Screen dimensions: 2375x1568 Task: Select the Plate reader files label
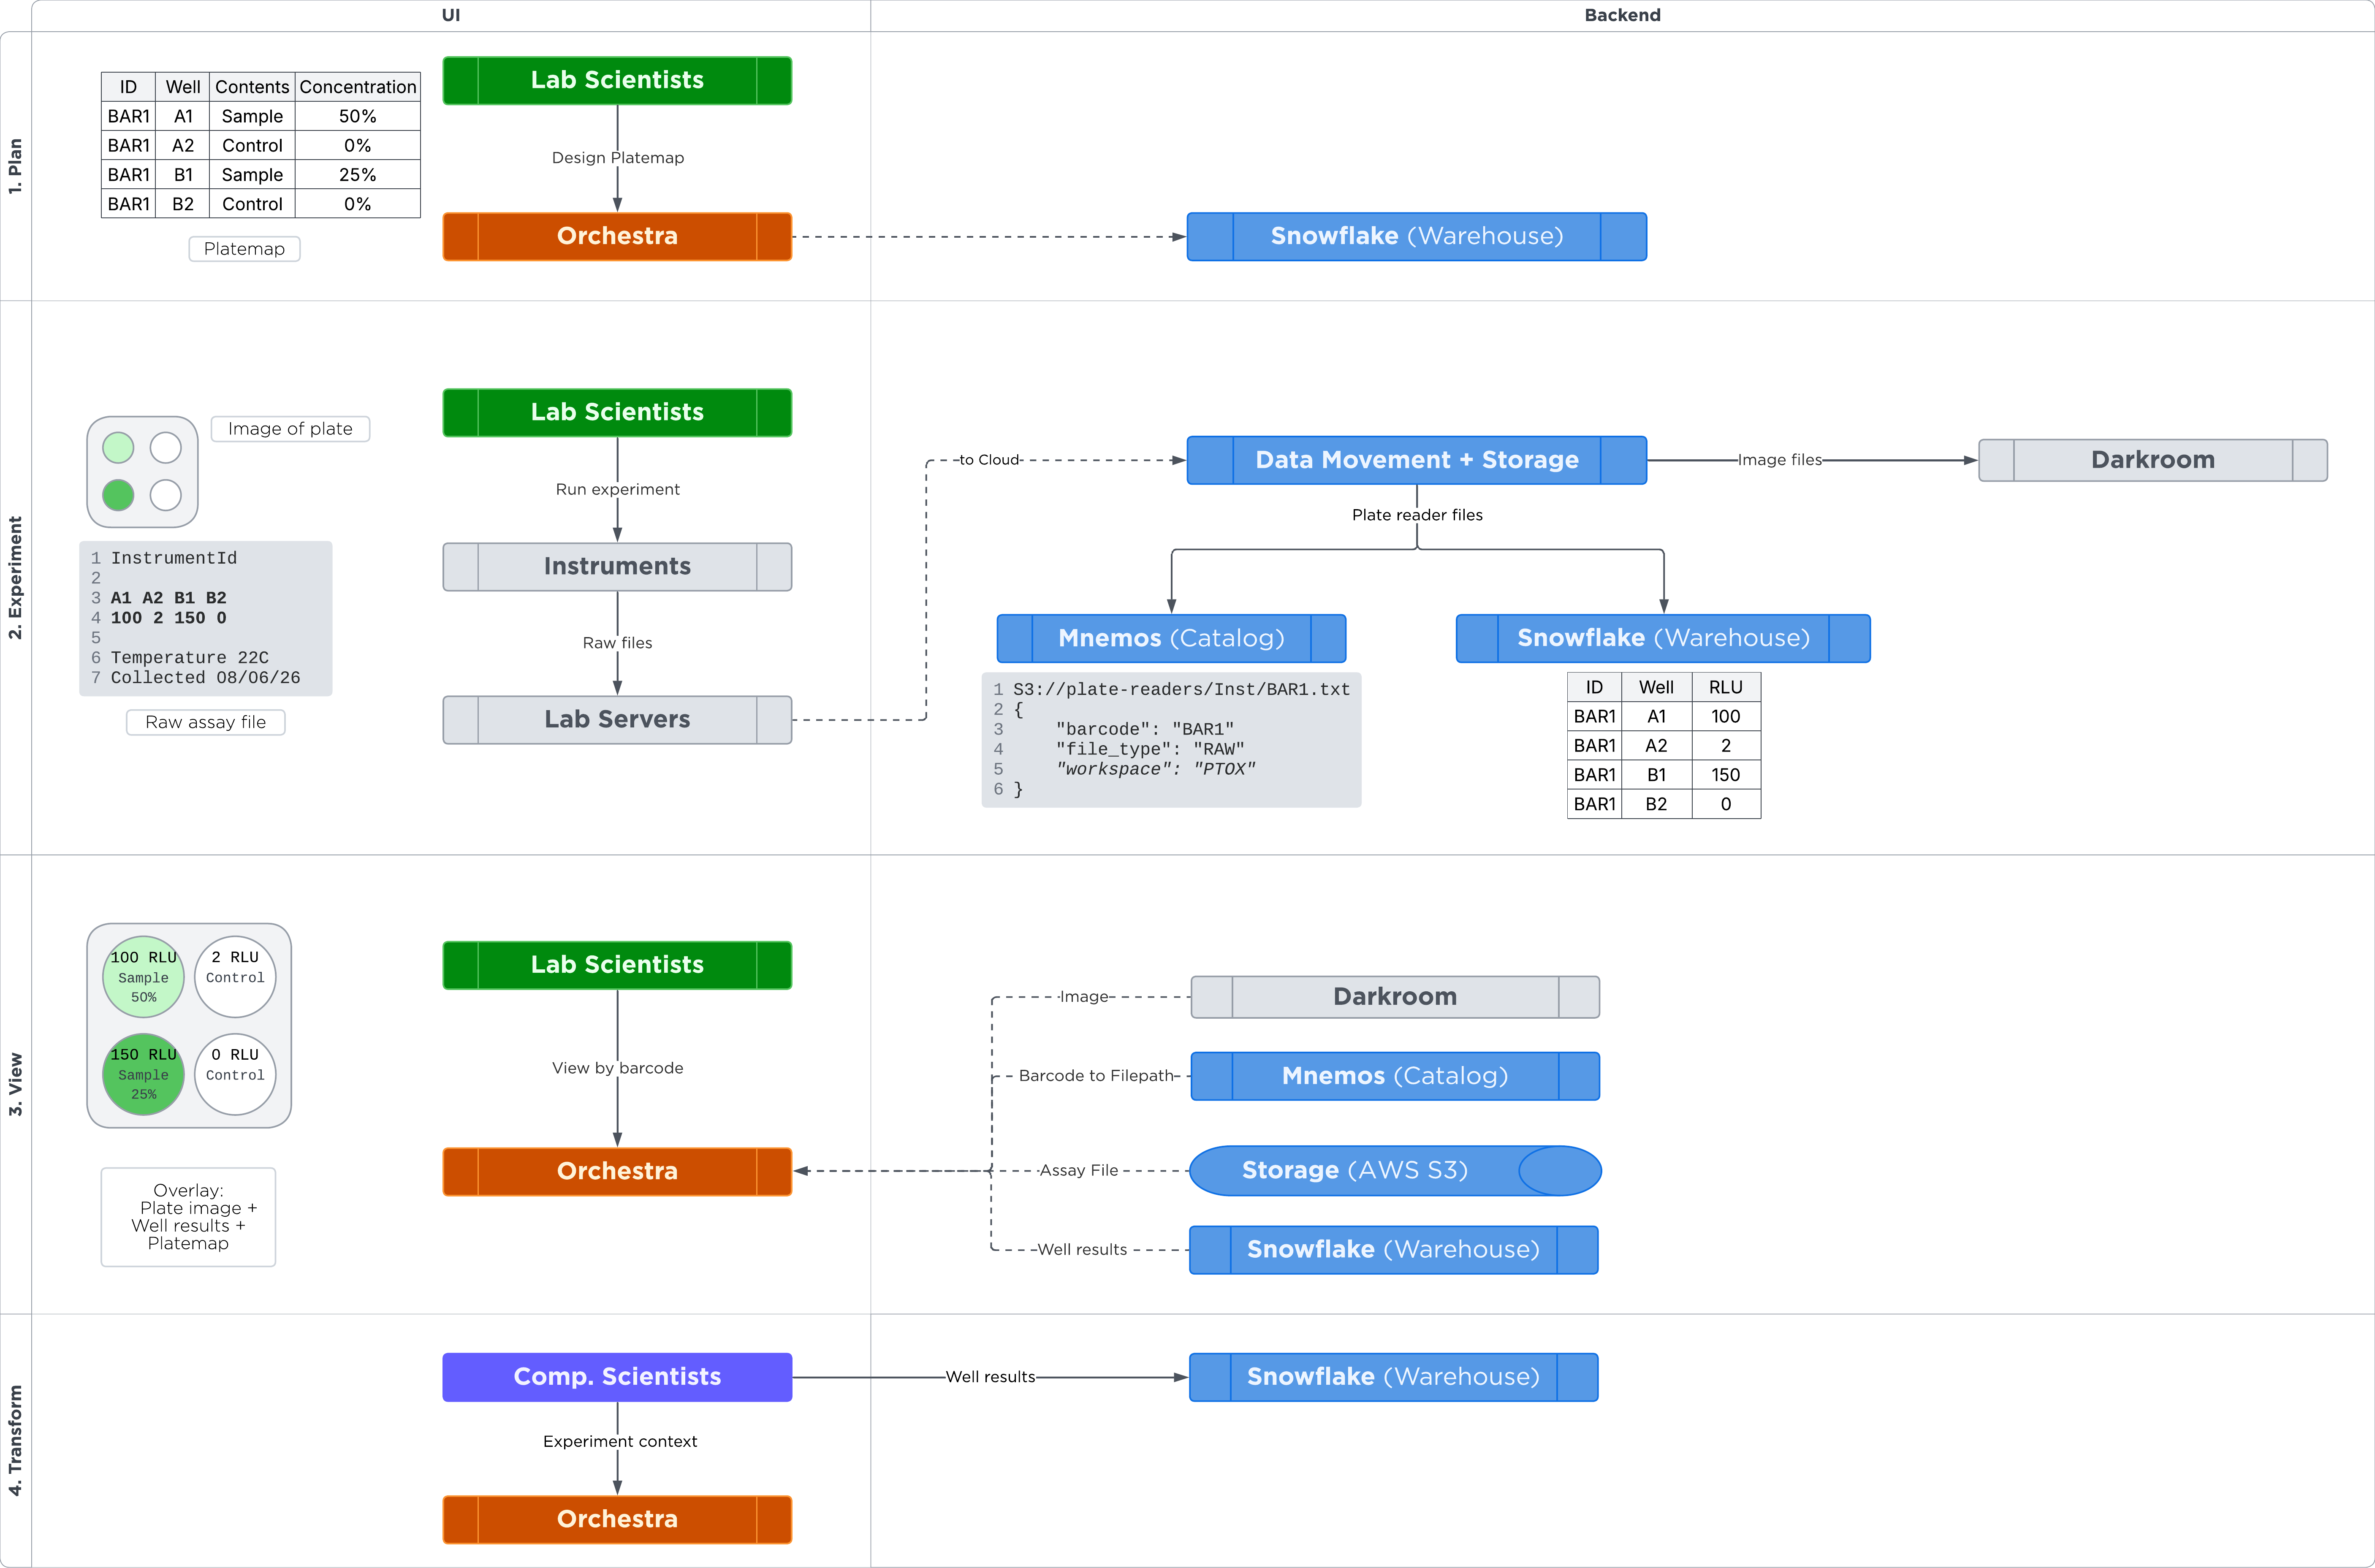(1417, 515)
